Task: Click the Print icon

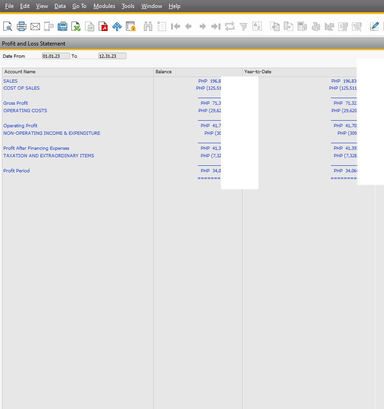Action: tap(22, 26)
